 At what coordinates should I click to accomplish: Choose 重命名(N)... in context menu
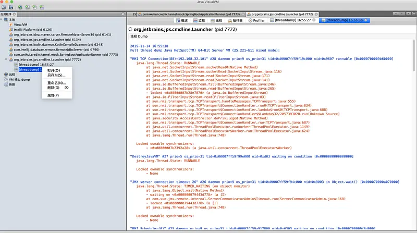[x=57, y=83]
